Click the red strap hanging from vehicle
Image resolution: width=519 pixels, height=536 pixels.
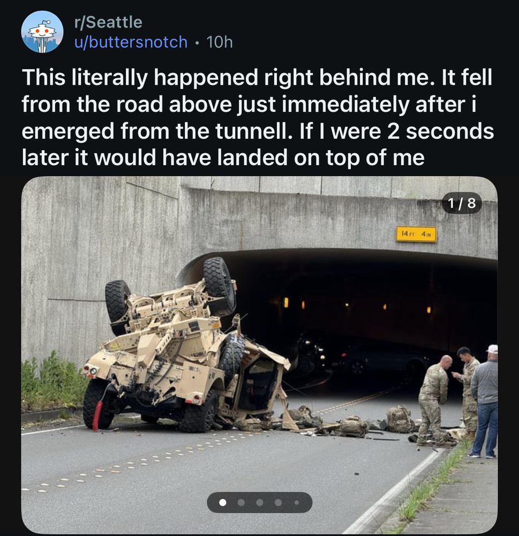[x=97, y=415]
